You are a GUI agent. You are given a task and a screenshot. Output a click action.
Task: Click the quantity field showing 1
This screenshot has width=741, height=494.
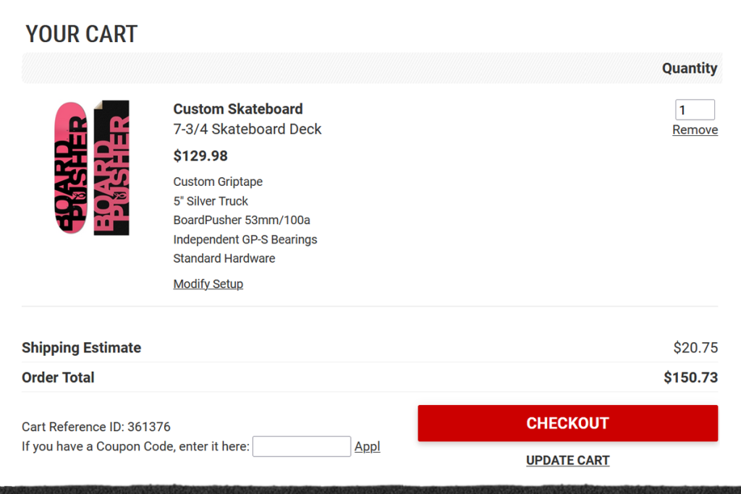click(695, 110)
